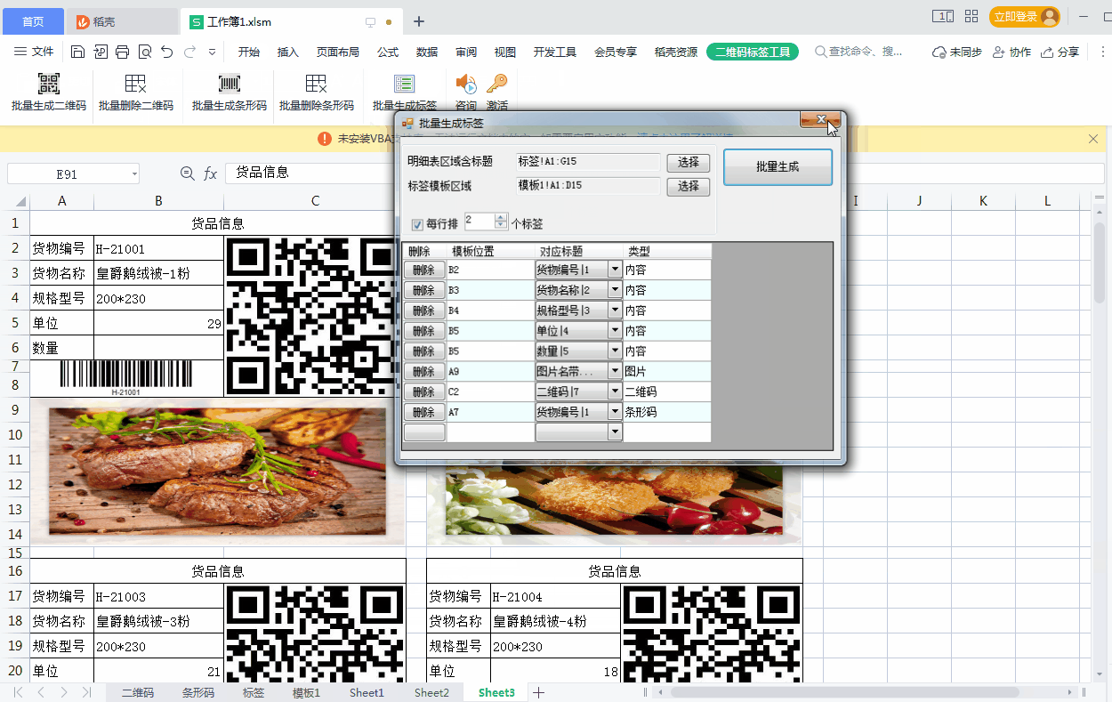Open the 首页 home tab
The image size is (1112, 702).
coord(33,21)
